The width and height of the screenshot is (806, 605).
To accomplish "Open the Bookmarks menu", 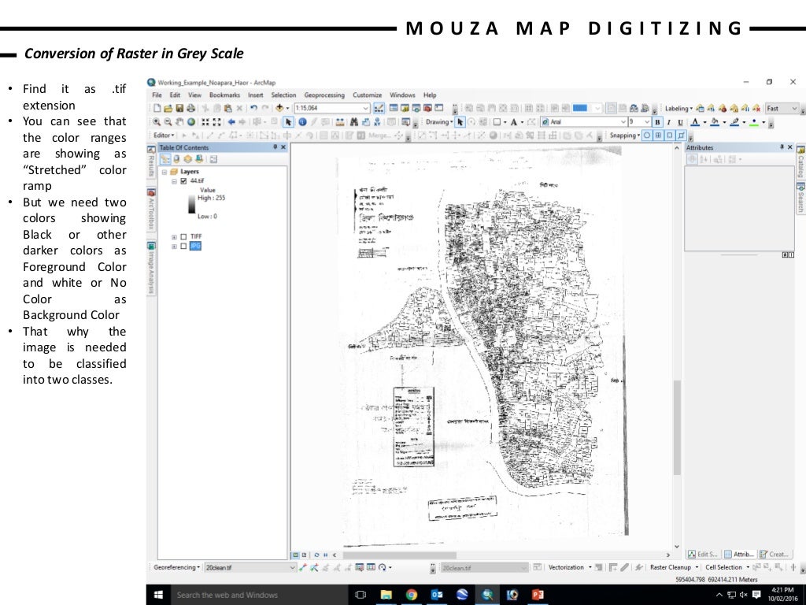I will click(224, 95).
